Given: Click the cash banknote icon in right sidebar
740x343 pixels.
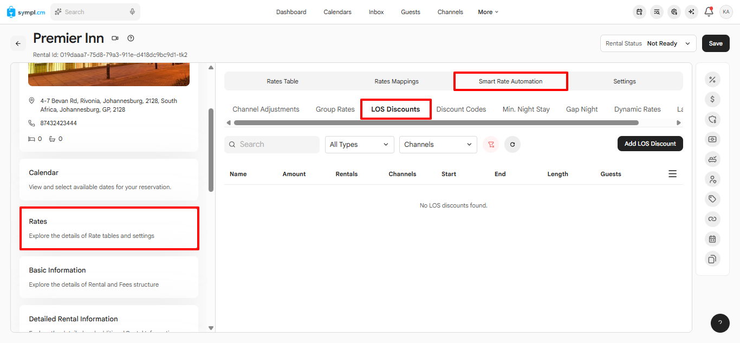Looking at the screenshot, I should click(x=712, y=139).
